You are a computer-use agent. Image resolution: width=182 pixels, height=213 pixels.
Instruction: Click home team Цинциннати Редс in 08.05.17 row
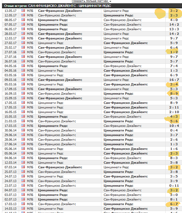(x=53, y=20)
